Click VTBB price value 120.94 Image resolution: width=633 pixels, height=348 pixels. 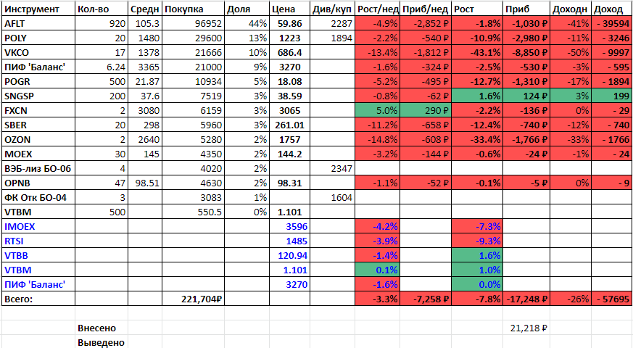pyautogui.click(x=289, y=255)
